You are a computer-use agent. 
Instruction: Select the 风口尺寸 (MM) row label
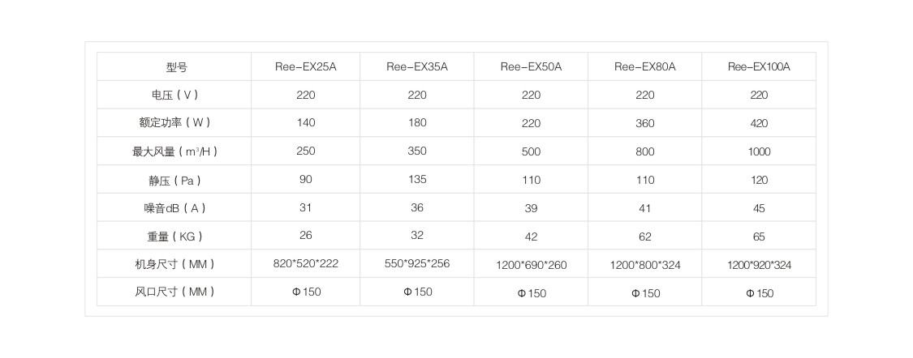click(174, 292)
